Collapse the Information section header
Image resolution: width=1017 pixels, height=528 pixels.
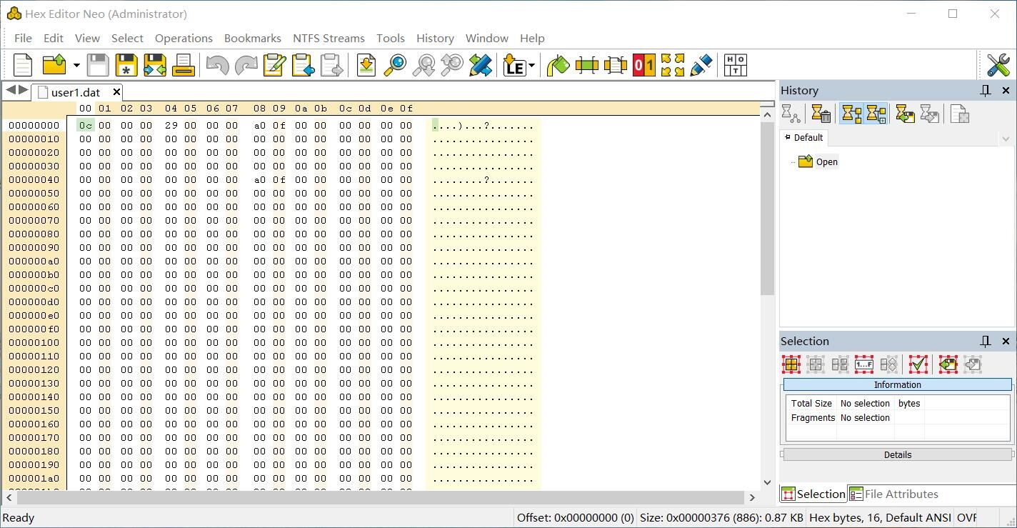898,384
